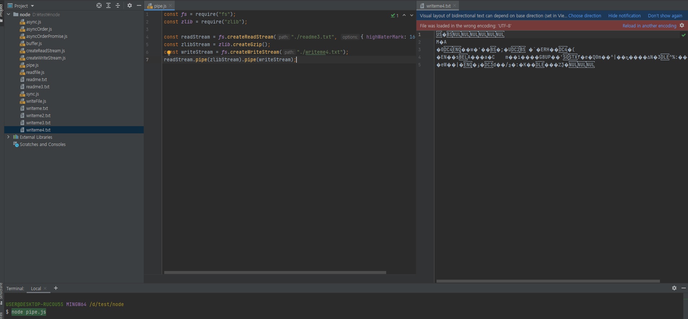This screenshot has height=319, width=688.
Task: Click the intention lightbulb on line 6
Action: coord(169,52)
